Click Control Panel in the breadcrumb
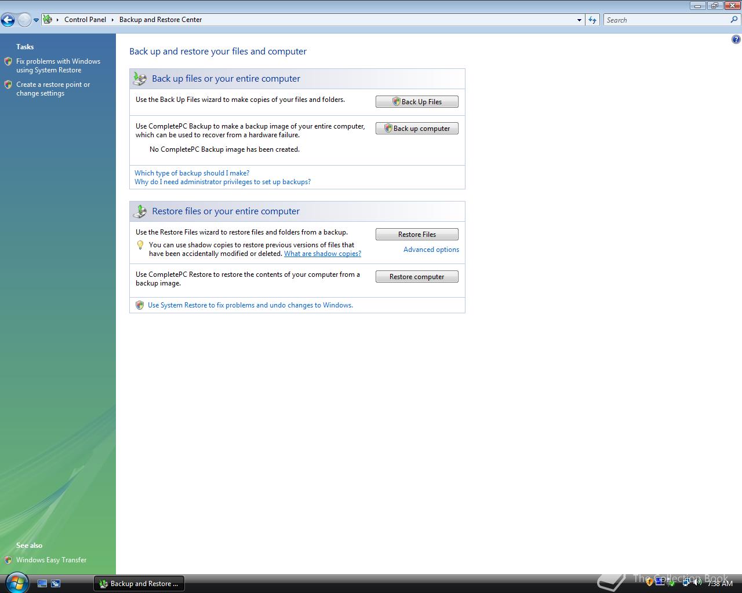 coord(85,20)
